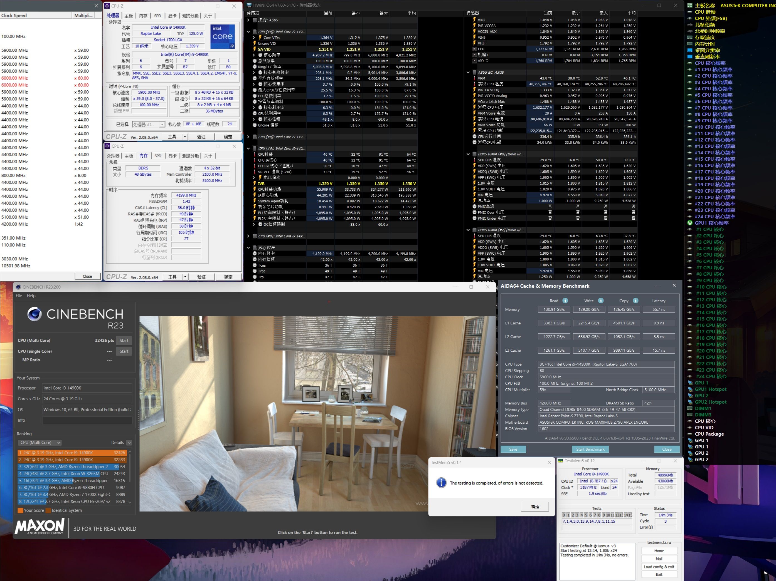Image resolution: width=776 pixels, height=581 pixels.
Task: Start the CPU (Single Core) test
Action: (x=124, y=351)
